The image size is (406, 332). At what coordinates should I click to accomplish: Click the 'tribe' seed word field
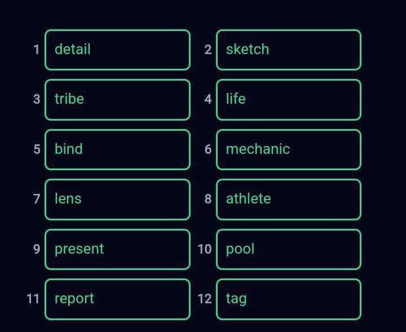coord(117,99)
